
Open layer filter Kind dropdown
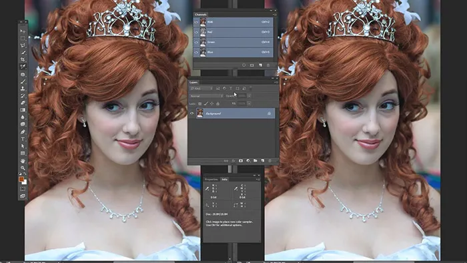(201, 89)
